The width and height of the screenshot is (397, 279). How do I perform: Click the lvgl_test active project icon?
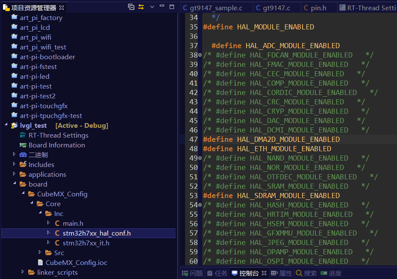[15, 125]
